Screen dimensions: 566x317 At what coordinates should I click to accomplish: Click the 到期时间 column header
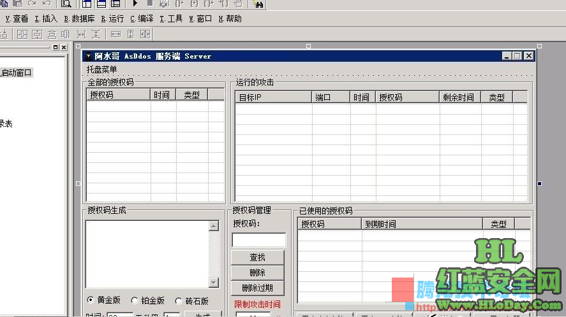[x=422, y=224]
